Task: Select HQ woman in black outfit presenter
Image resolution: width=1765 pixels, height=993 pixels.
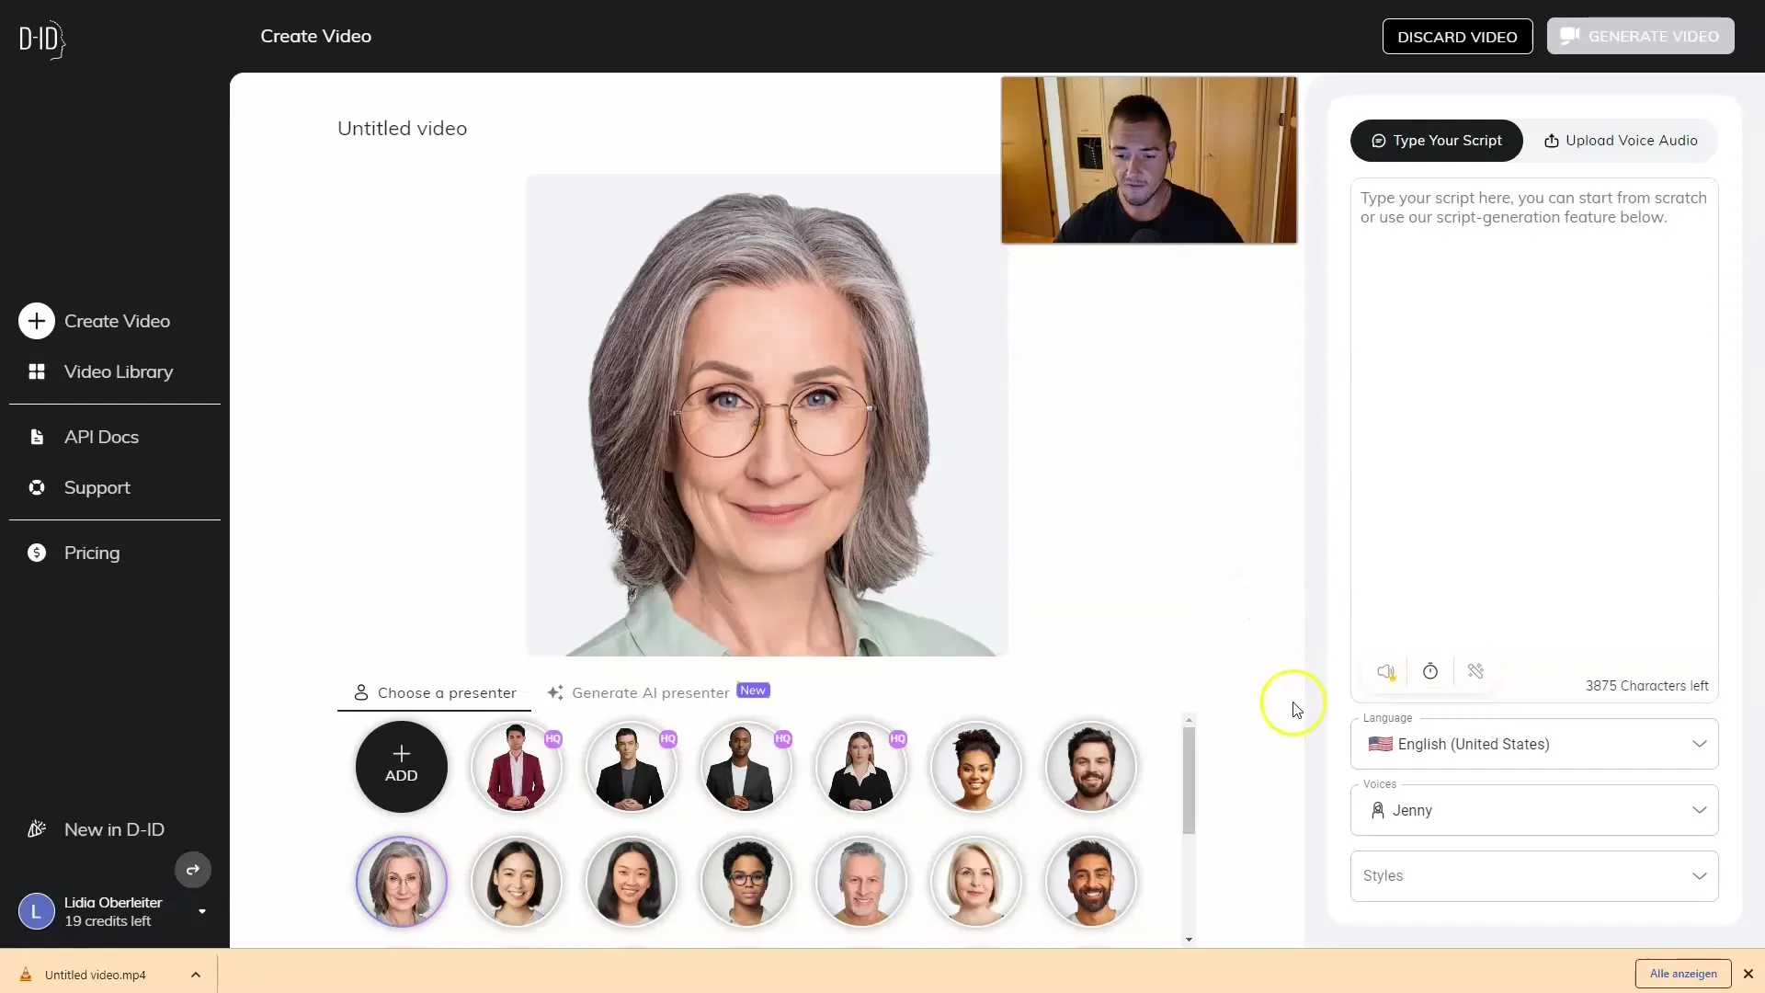Action: coord(861,767)
